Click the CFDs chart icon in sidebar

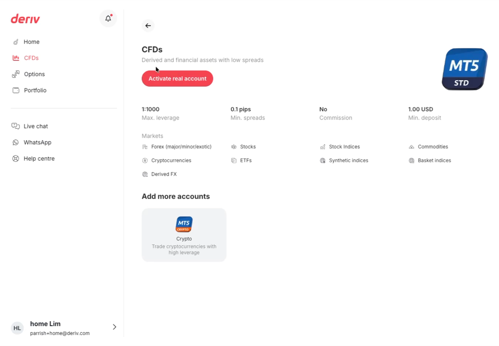click(x=16, y=58)
